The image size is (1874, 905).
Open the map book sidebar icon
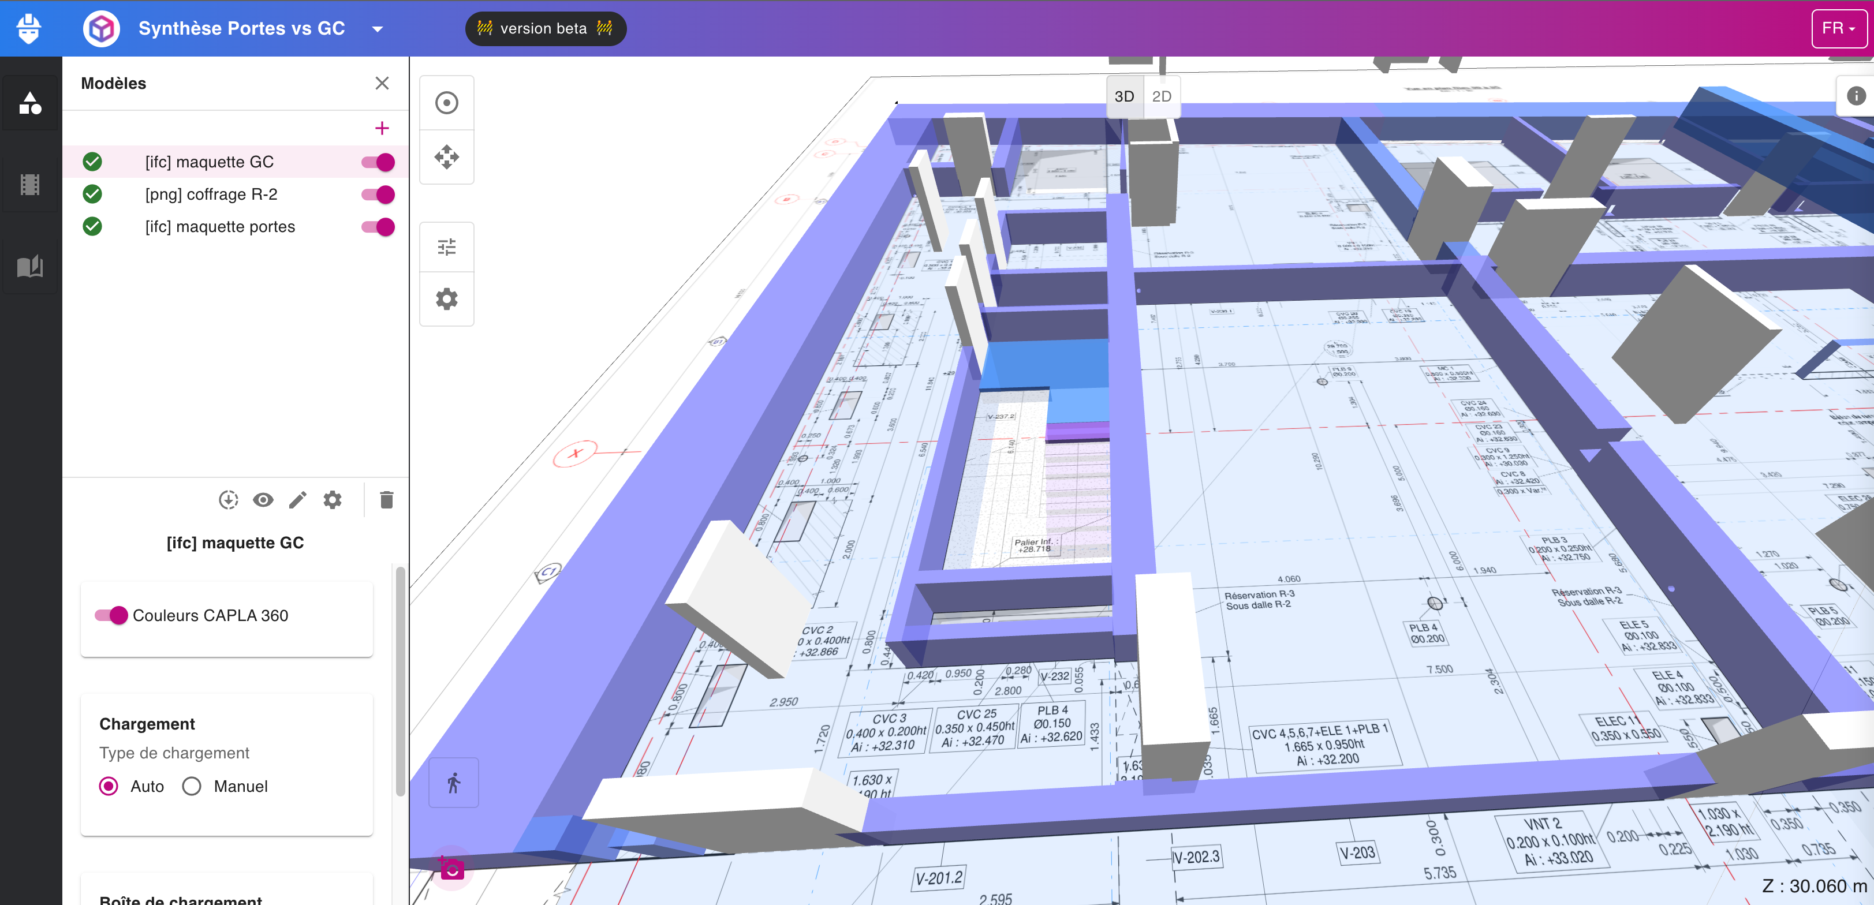pyautogui.click(x=30, y=266)
